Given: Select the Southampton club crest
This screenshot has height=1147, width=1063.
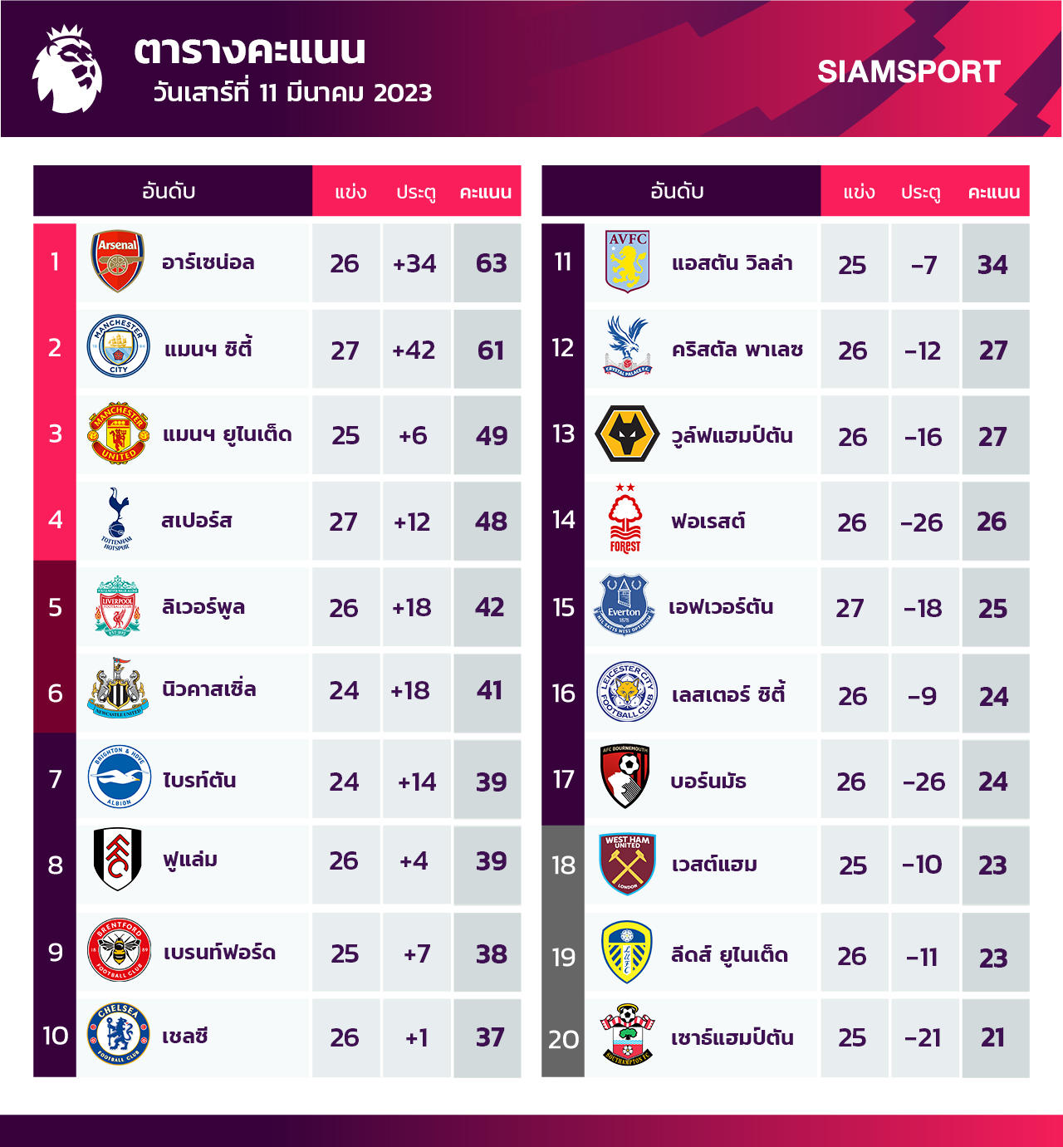Looking at the screenshot, I should [x=627, y=1035].
